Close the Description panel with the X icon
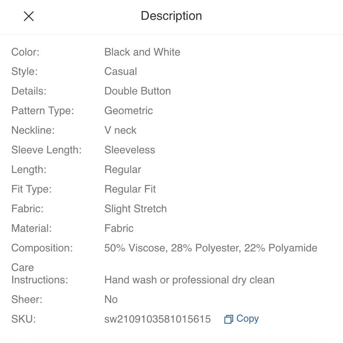 pos(29,16)
